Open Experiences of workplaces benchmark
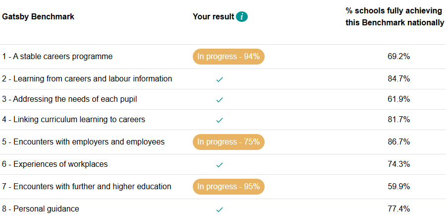This screenshot has height=215, width=446. [55, 164]
